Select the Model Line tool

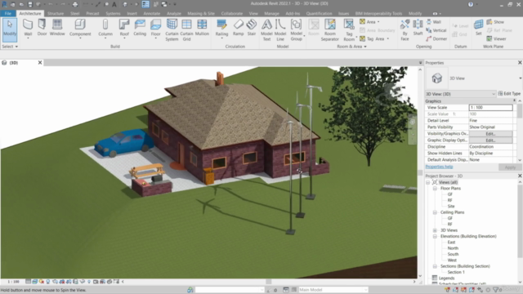(x=280, y=30)
